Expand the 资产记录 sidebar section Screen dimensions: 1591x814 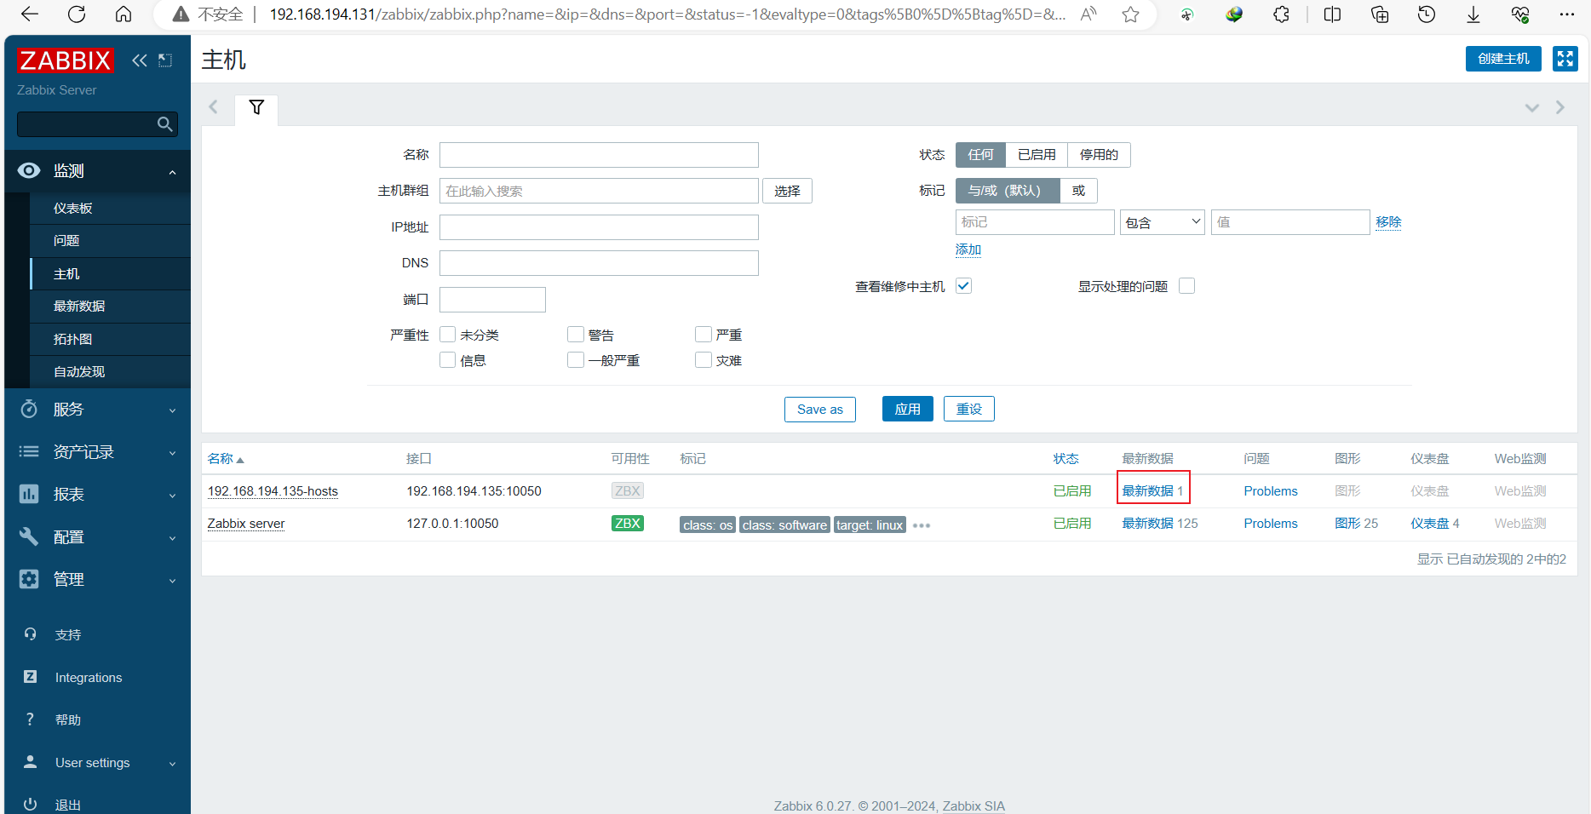[97, 452]
